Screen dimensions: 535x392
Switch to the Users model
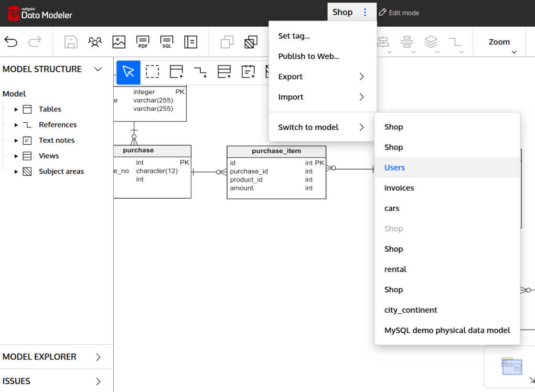[x=395, y=168]
